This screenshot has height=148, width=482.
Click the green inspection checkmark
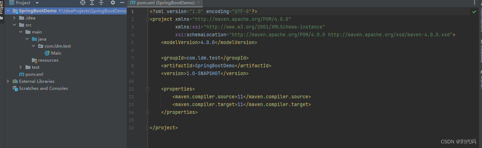pos(474,12)
